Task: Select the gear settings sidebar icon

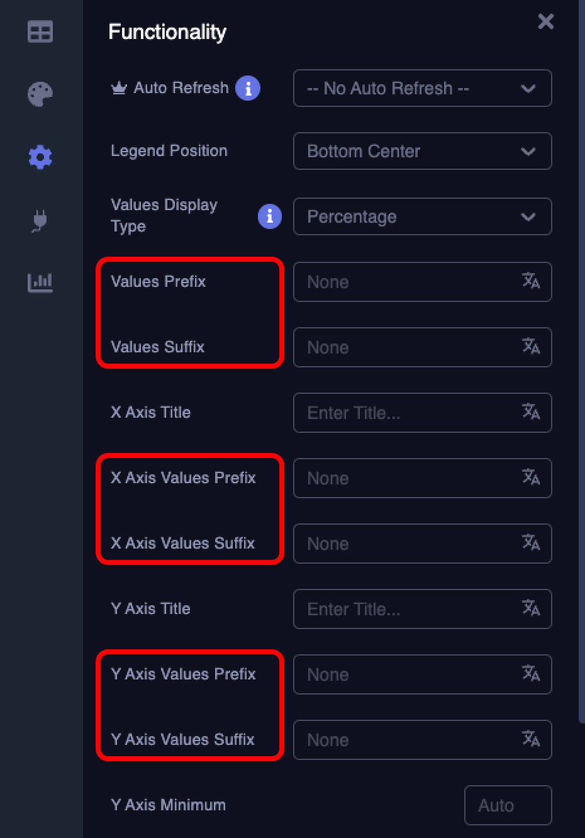Action: pyautogui.click(x=40, y=157)
